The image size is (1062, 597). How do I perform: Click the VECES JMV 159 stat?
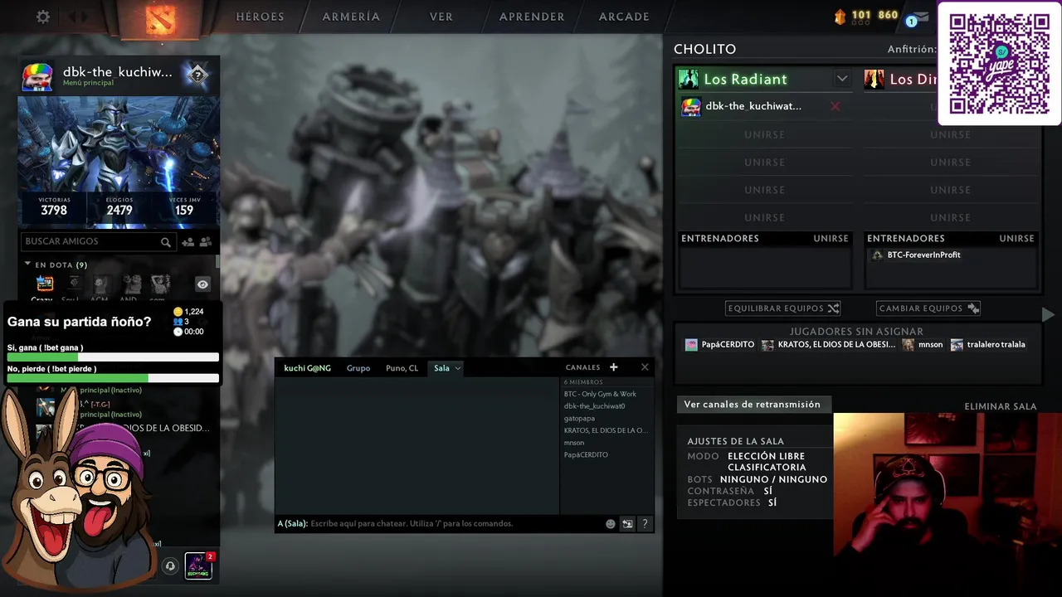[x=183, y=206]
